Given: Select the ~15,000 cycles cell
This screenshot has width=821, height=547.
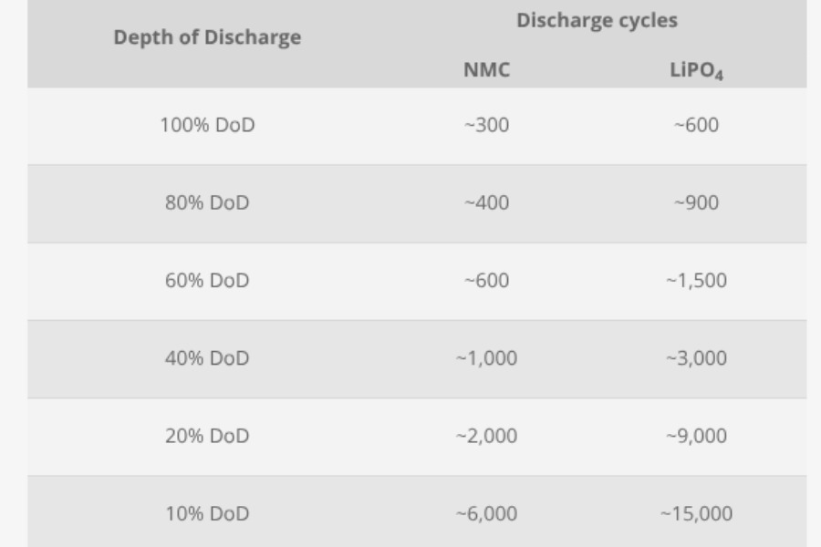Looking at the screenshot, I should pyautogui.click(x=695, y=514).
